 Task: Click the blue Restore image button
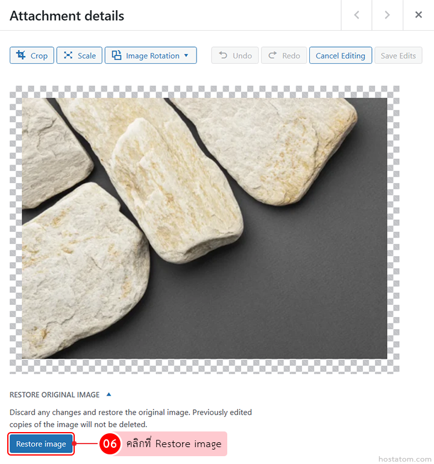(41, 444)
